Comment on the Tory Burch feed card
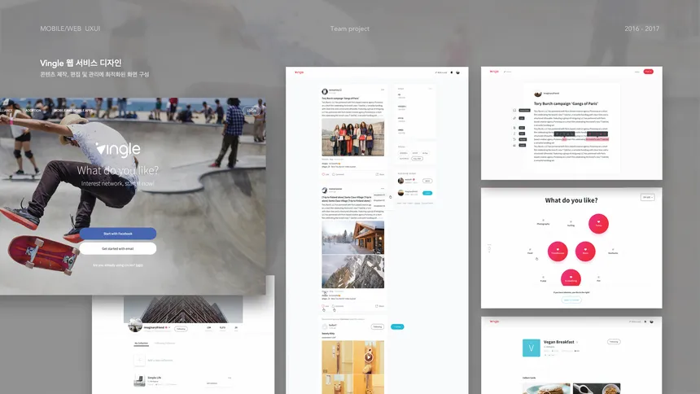Viewport: 700px width, 394px height. coord(338,174)
